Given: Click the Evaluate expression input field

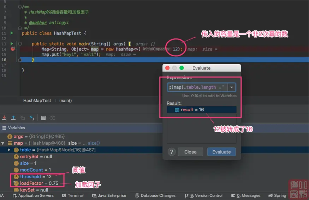Looking at the screenshot, I should click(x=197, y=87).
